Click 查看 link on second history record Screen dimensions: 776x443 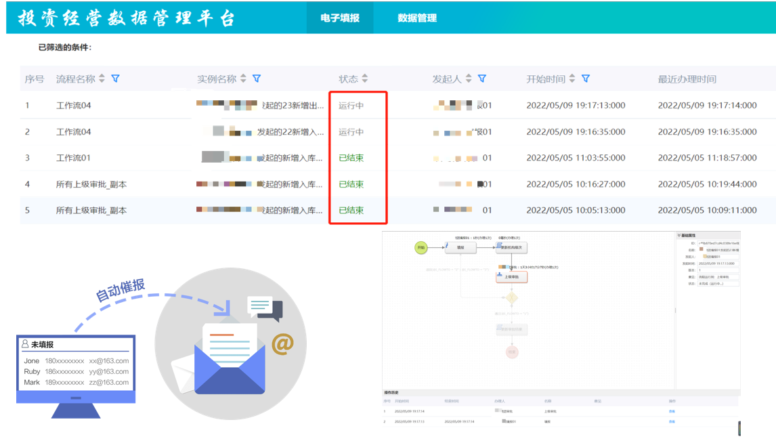pos(670,422)
